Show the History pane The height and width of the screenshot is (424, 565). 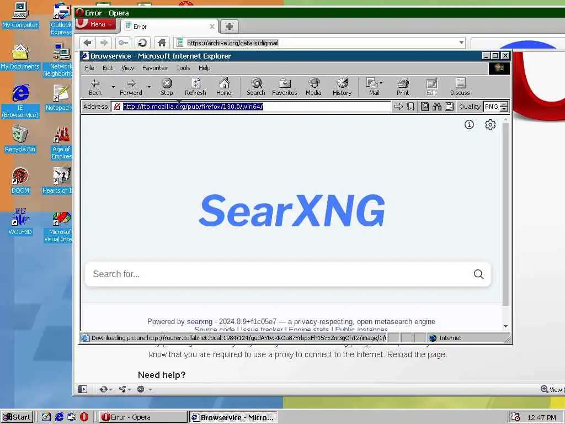click(342, 87)
